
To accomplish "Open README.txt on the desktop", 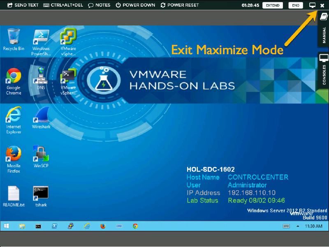I will pos(14,193).
